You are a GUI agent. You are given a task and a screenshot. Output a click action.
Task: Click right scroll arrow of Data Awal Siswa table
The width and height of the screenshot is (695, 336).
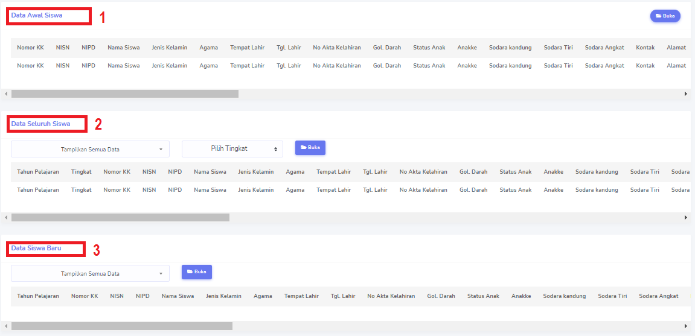(685, 94)
